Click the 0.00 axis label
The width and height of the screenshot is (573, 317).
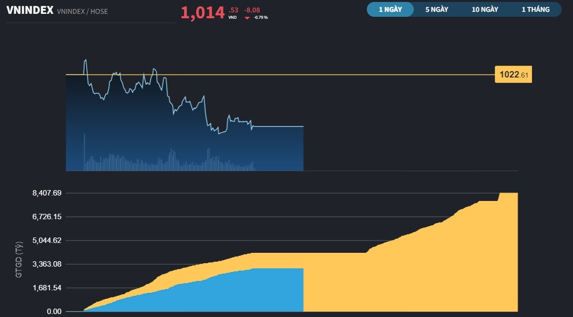(x=54, y=312)
